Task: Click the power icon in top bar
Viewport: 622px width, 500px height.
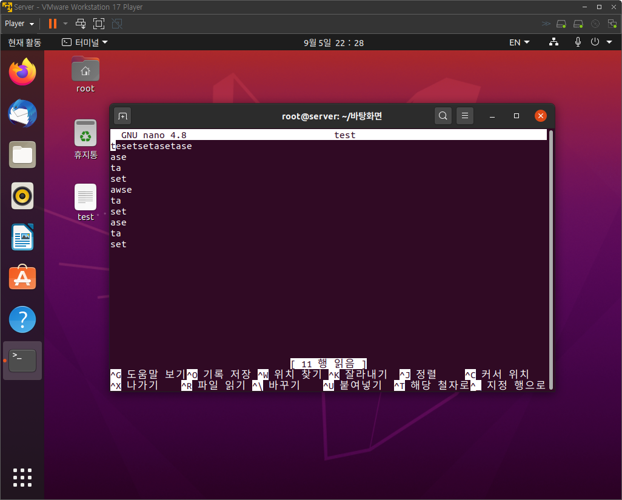Action: click(x=595, y=42)
